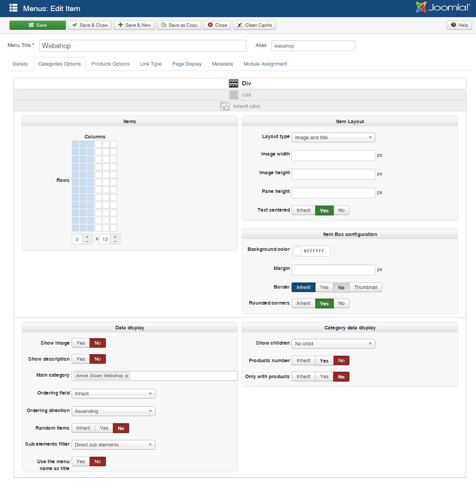The image size is (476, 491).
Task: Click the Alias input field
Action: coord(313,46)
